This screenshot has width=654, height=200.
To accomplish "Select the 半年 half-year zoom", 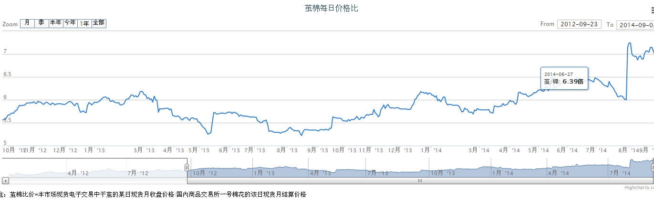I will click(56, 23).
